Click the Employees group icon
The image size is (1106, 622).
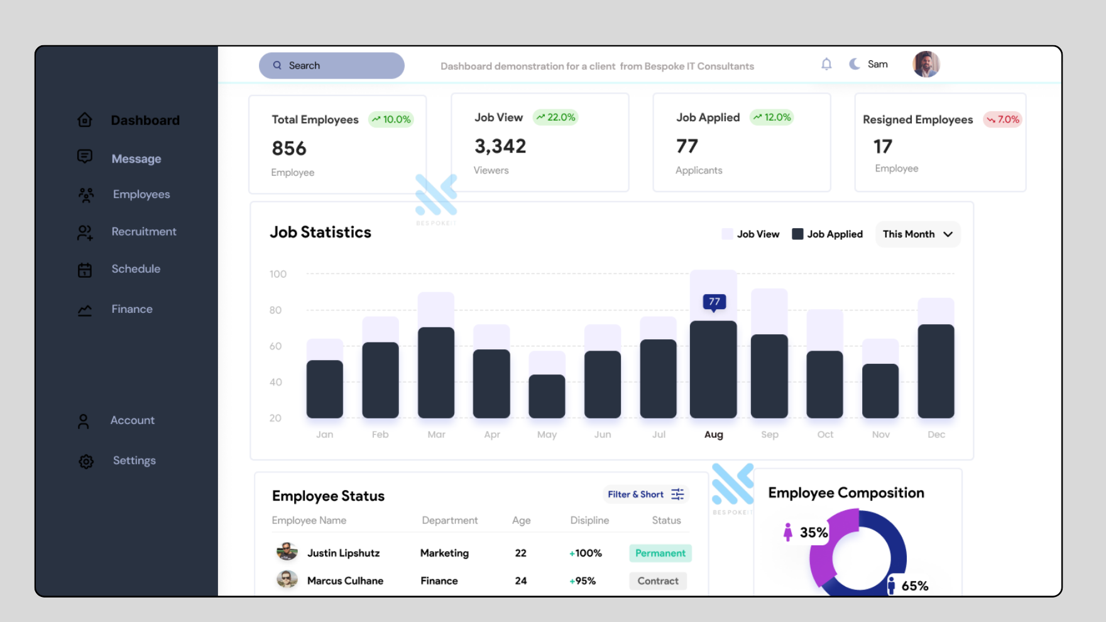(x=86, y=195)
